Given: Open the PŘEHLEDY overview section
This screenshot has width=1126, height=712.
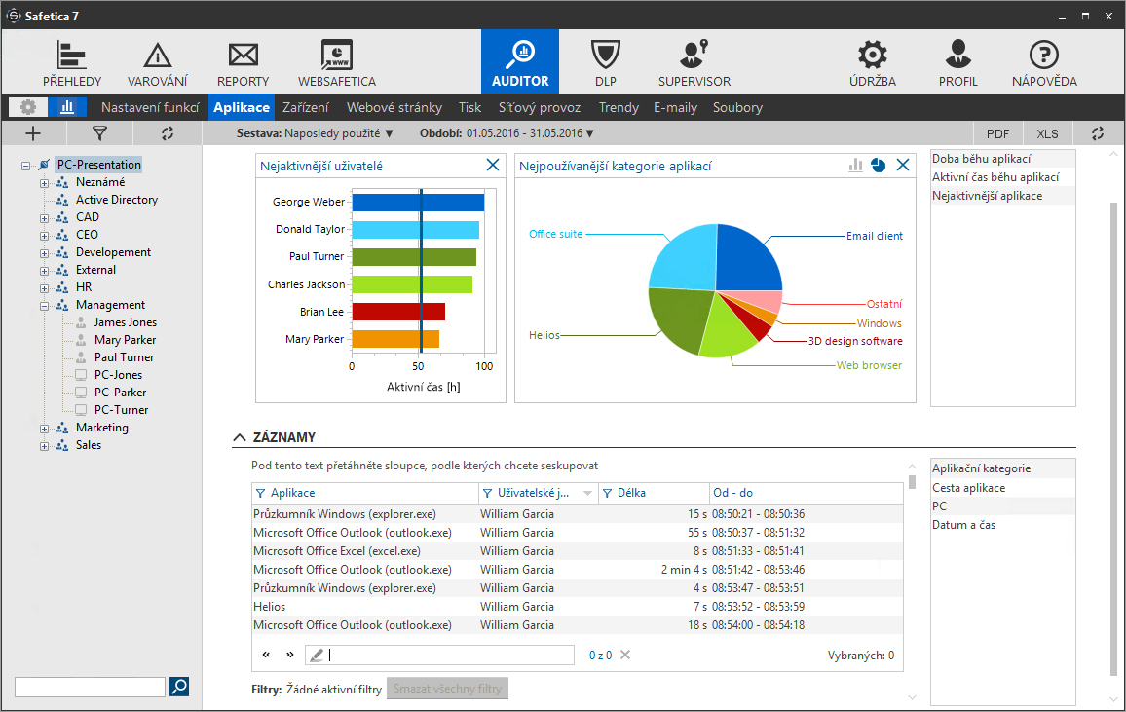Looking at the screenshot, I should (72, 63).
